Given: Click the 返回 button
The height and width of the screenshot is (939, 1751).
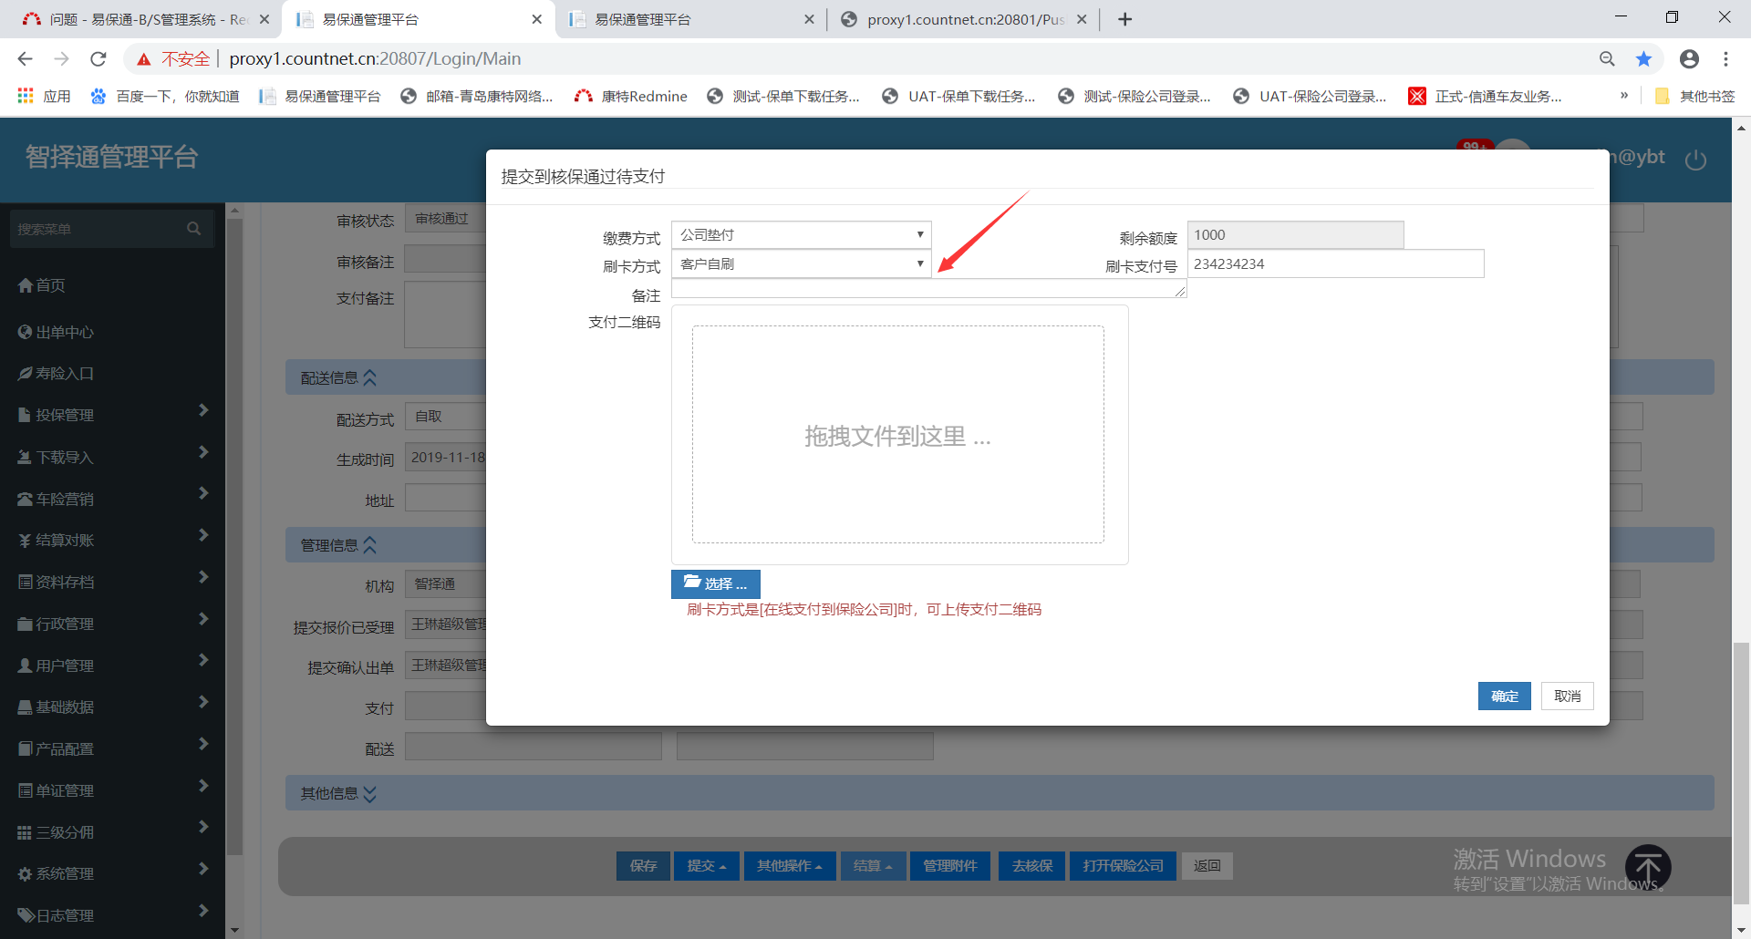Looking at the screenshot, I should coord(1207,865).
